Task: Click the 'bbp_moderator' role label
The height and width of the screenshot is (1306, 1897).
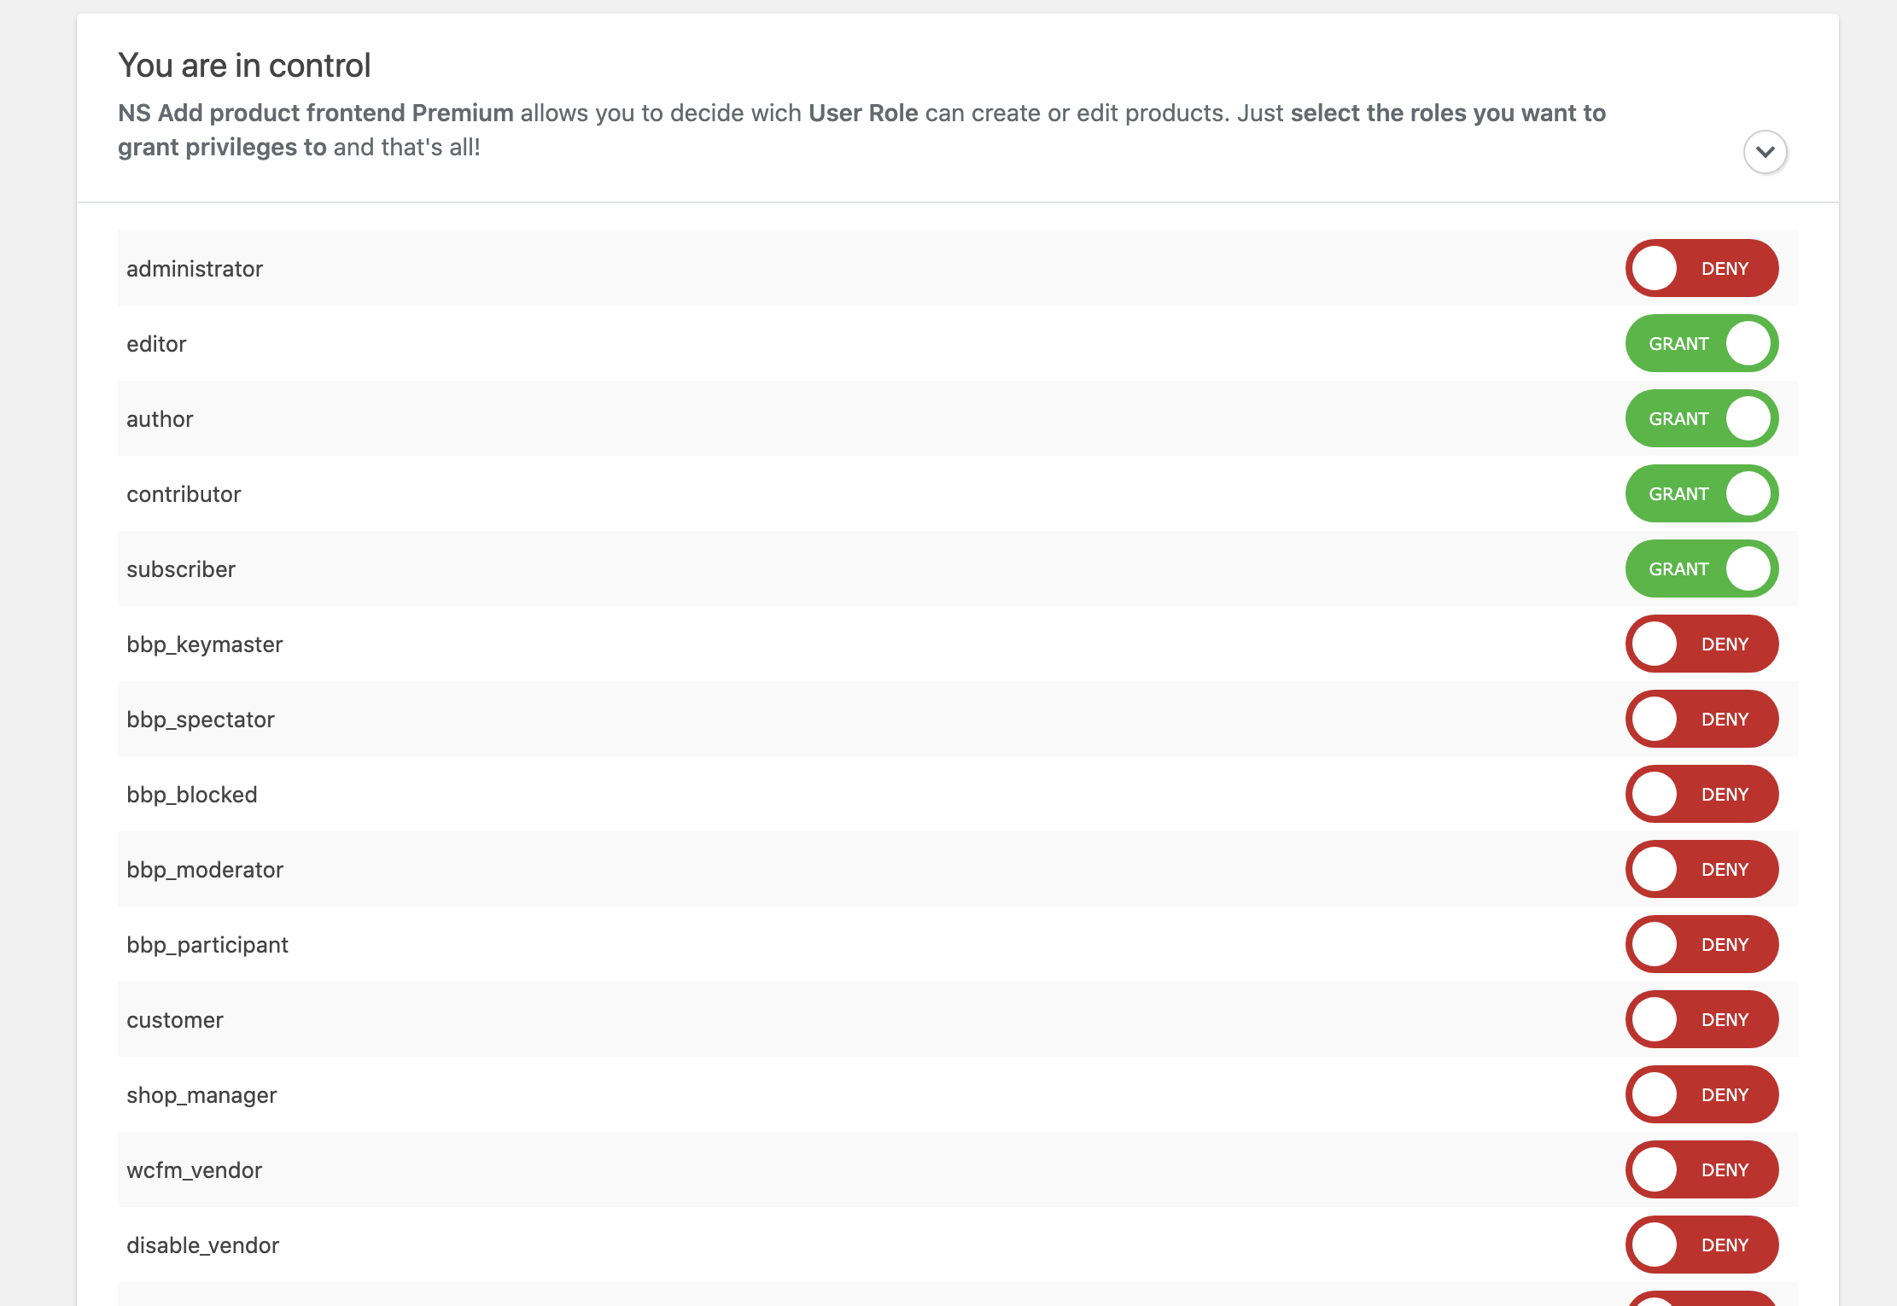Action: click(x=205, y=870)
